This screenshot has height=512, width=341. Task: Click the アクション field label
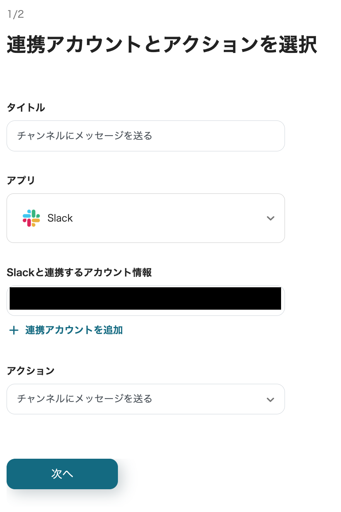tap(31, 371)
